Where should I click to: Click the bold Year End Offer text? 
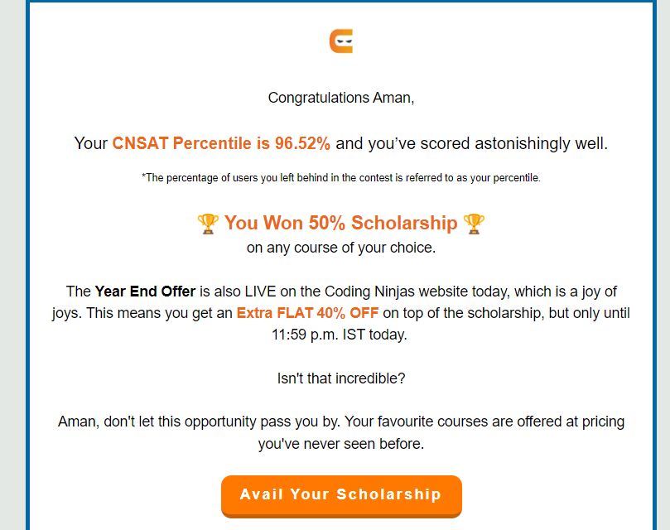click(145, 291)
